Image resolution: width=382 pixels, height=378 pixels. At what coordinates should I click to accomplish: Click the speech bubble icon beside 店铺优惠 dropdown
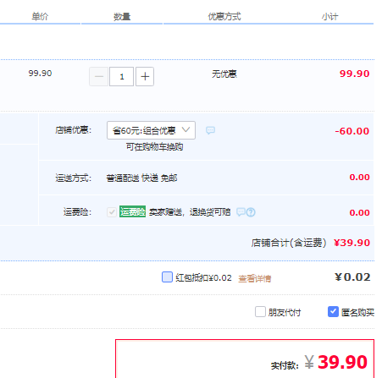point(210,130)
